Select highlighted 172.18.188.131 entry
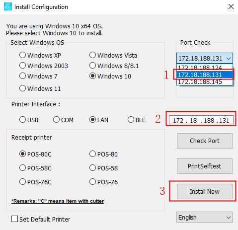The image size is (238, 230). pyautogui.click(x=205, y=75)
